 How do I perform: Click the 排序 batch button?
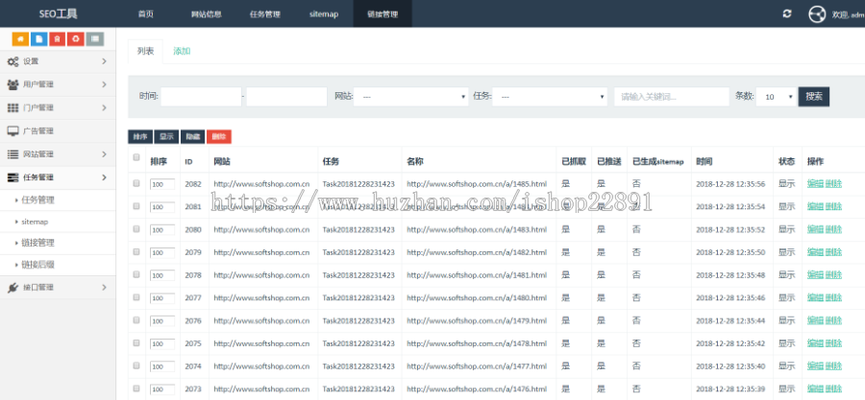(140, 137)
